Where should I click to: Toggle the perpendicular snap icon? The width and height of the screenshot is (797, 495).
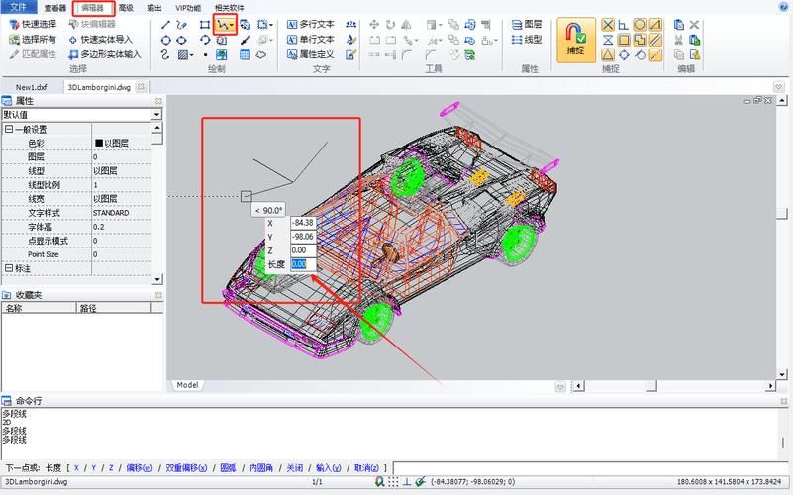tap(623, 25)
